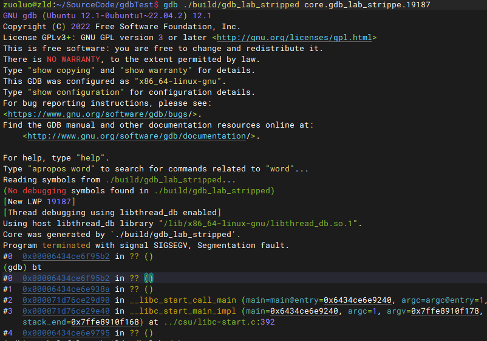487x341 pixels.
Task: Click address 0x00006434ce6e9795 in frame #4
Action: [66, 333]
